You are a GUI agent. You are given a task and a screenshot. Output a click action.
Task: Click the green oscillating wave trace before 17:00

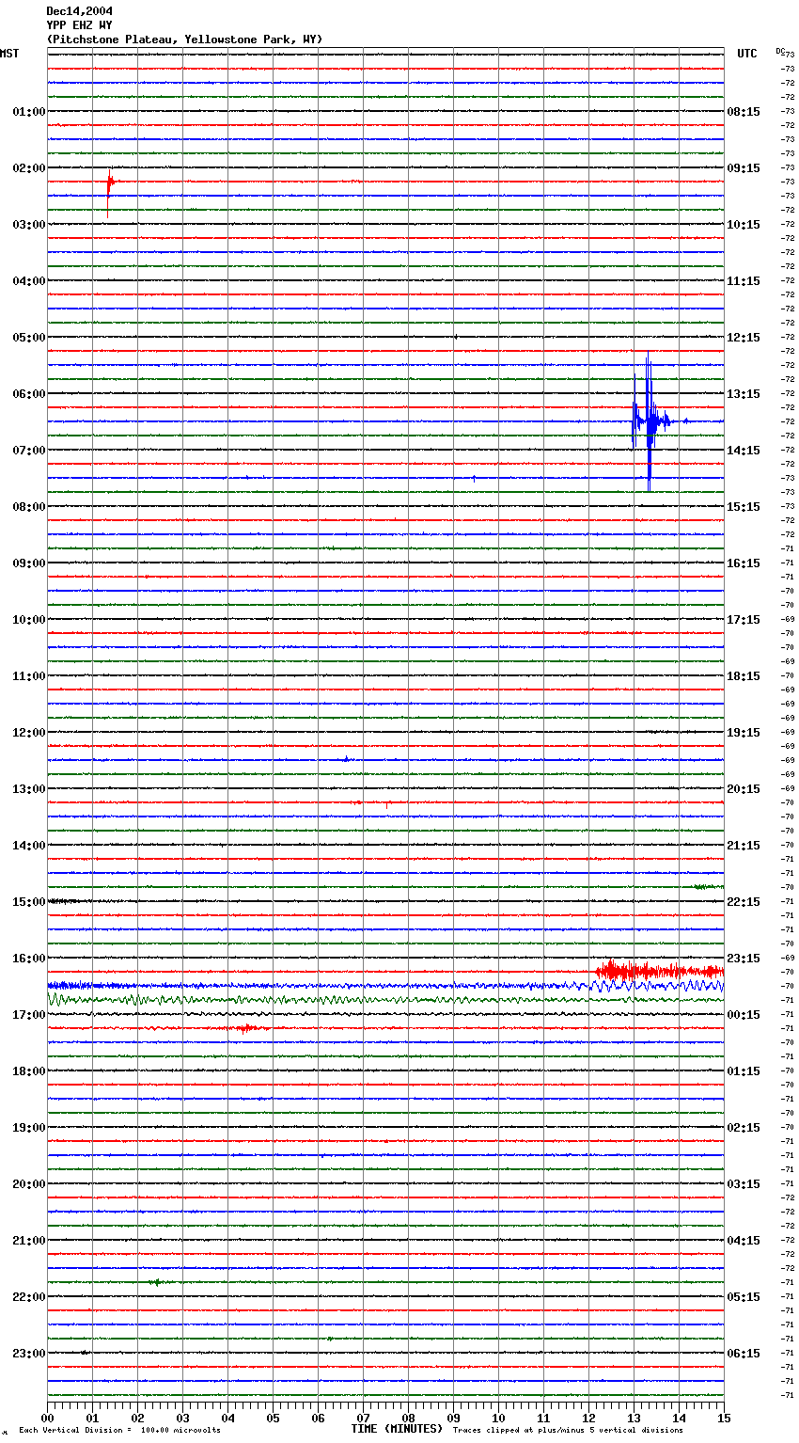[385, 1000]
